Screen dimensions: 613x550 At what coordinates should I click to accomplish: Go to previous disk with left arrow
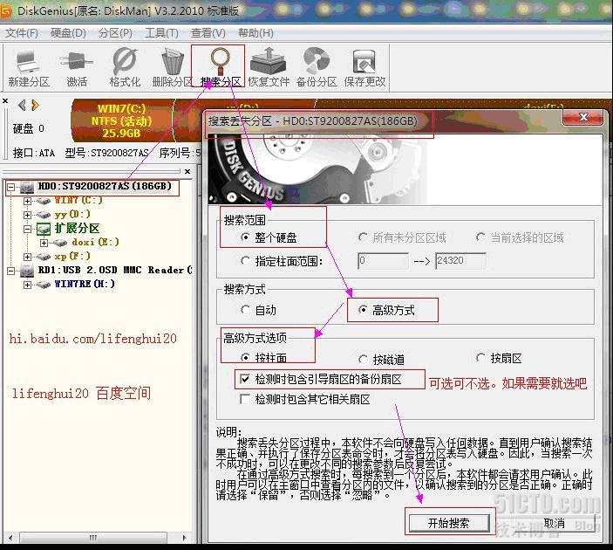point(22,105)
